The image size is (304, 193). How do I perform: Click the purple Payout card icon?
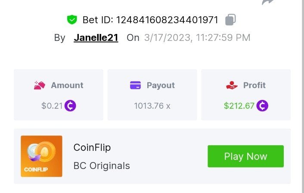pyautogui.click(x=135, y=85)
